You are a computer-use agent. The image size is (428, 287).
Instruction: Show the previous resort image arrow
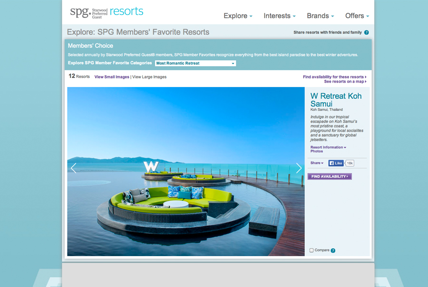73,168
